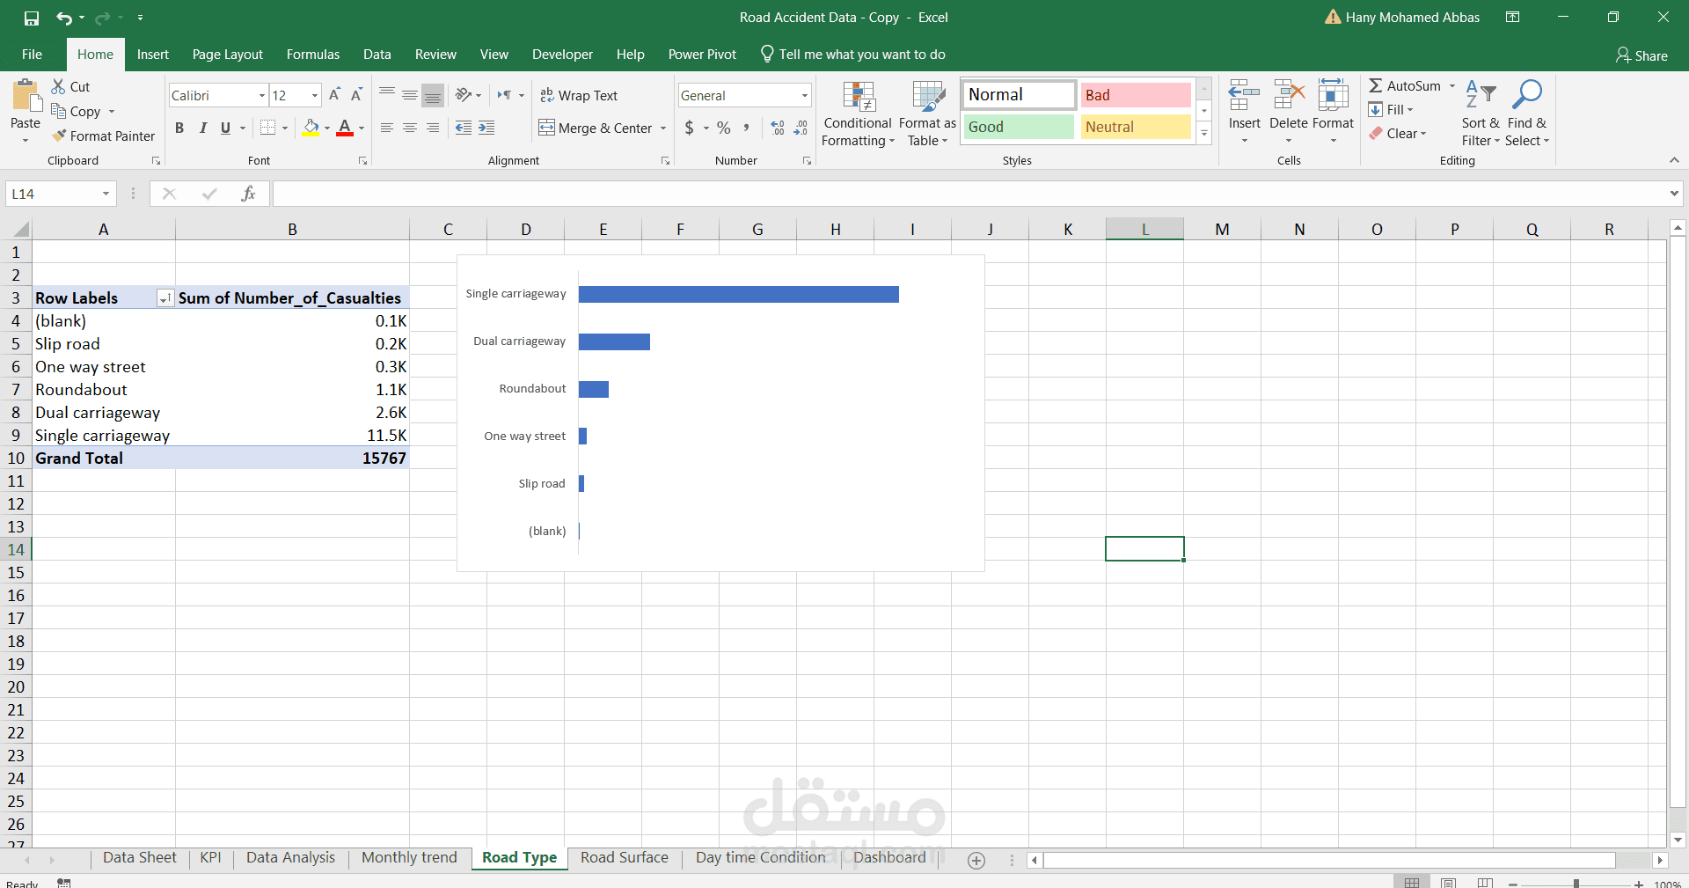Click the formula bar input area

pyautogui.click(x=969, y=194)
